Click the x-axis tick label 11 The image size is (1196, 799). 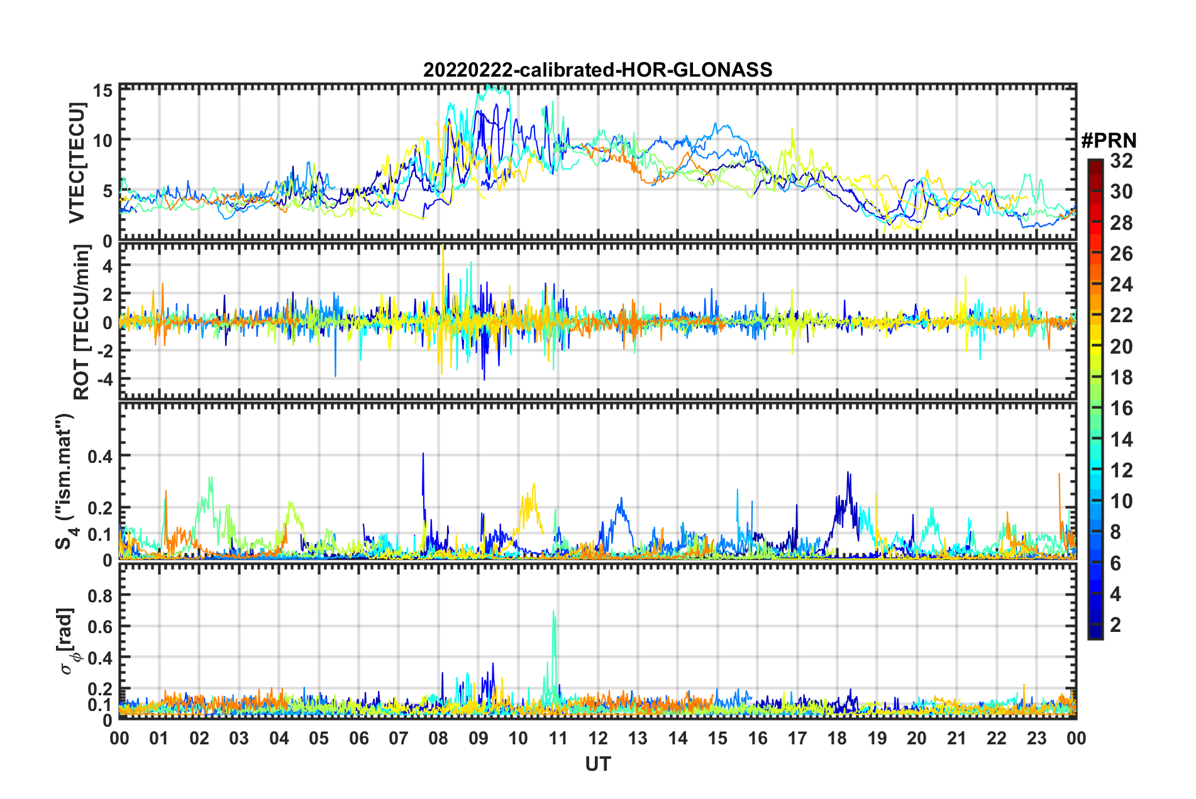point(558,738)
